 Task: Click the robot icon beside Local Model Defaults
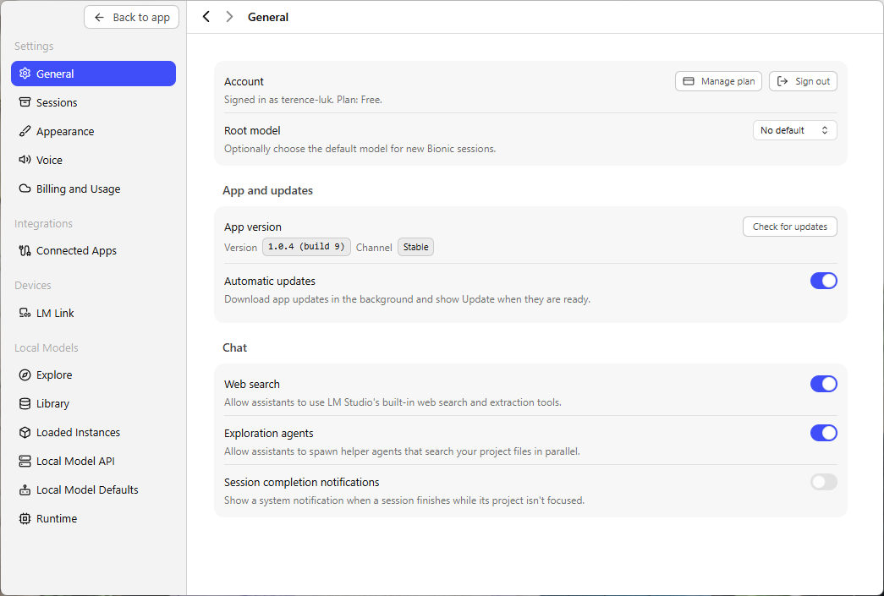[25, 489]
